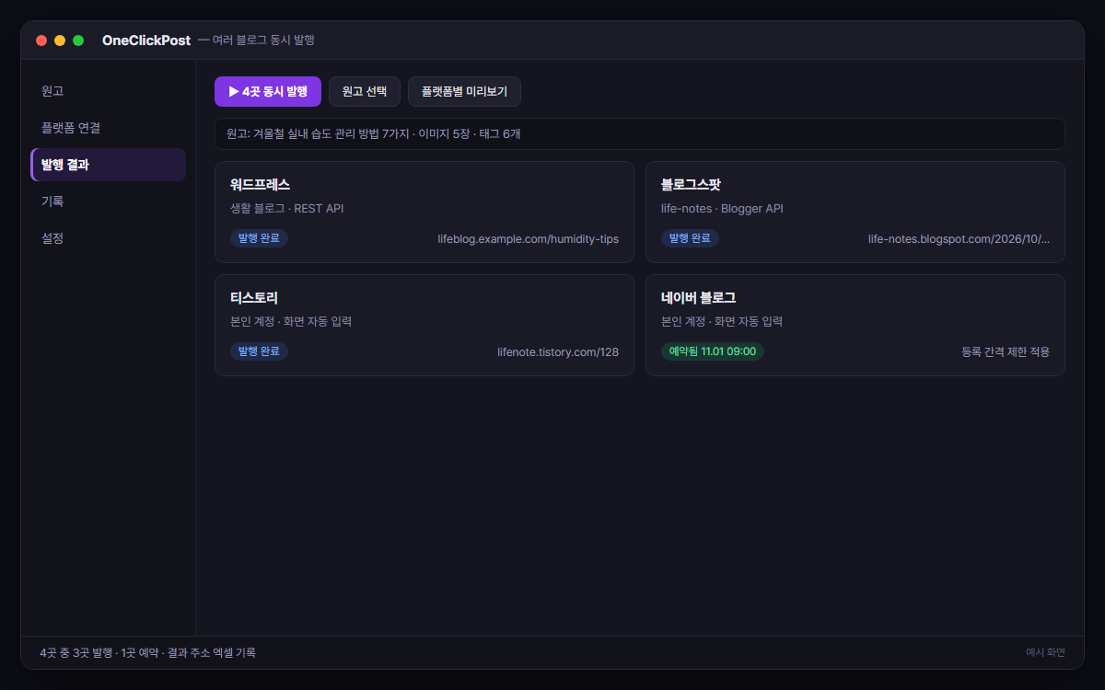Click the yellow minimize window button
The height and width of the screenshot is (690, 1105).
pos(60,40)
